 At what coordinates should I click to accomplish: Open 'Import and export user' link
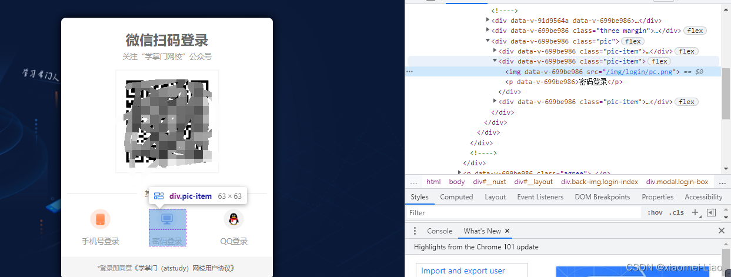(x=463, y=271)
